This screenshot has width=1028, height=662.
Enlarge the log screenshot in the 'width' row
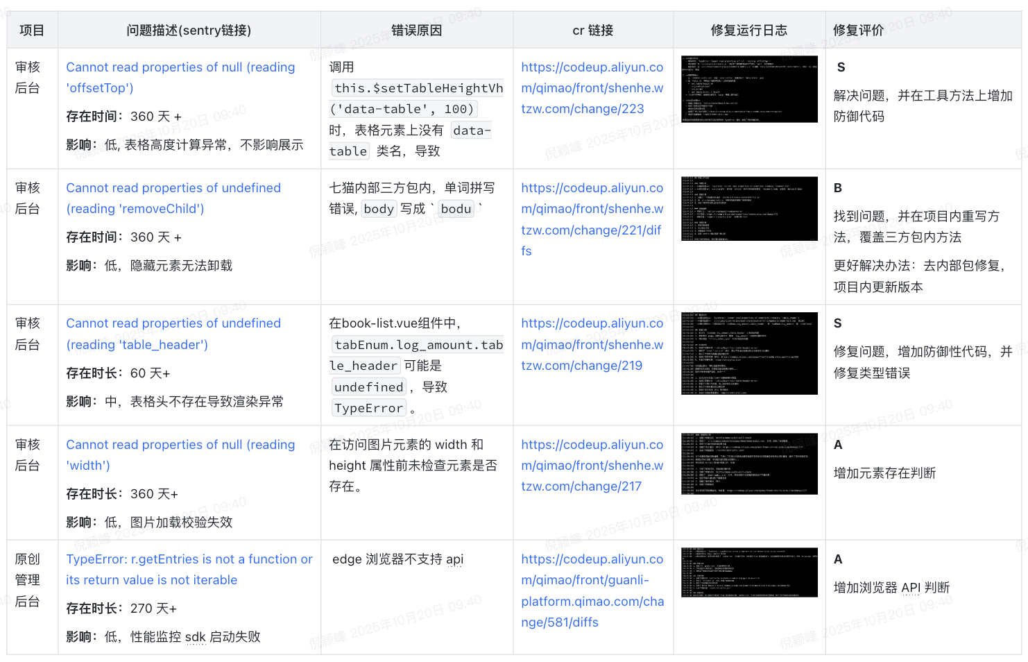[749, 464]
